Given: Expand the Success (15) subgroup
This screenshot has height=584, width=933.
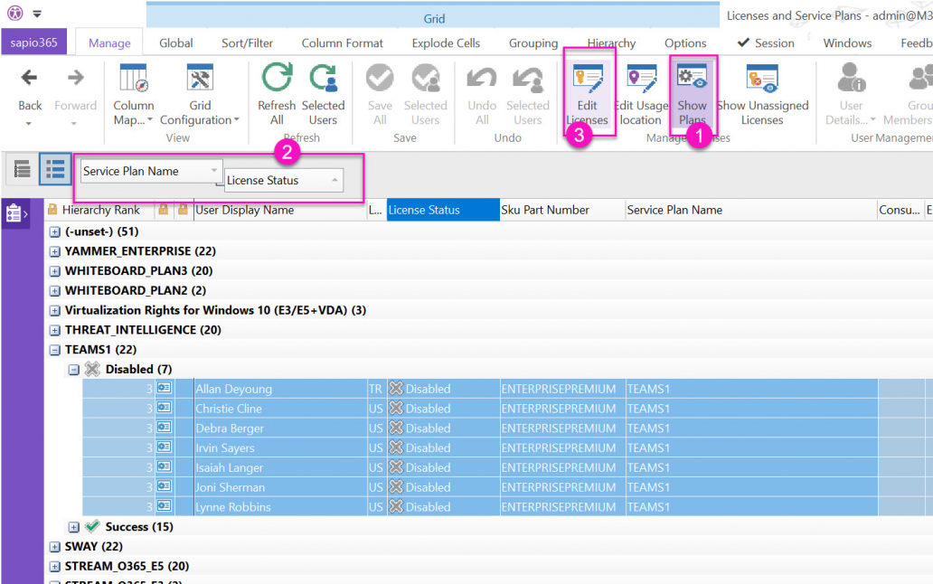Looking at the screenshot, I should click(73, 528).
